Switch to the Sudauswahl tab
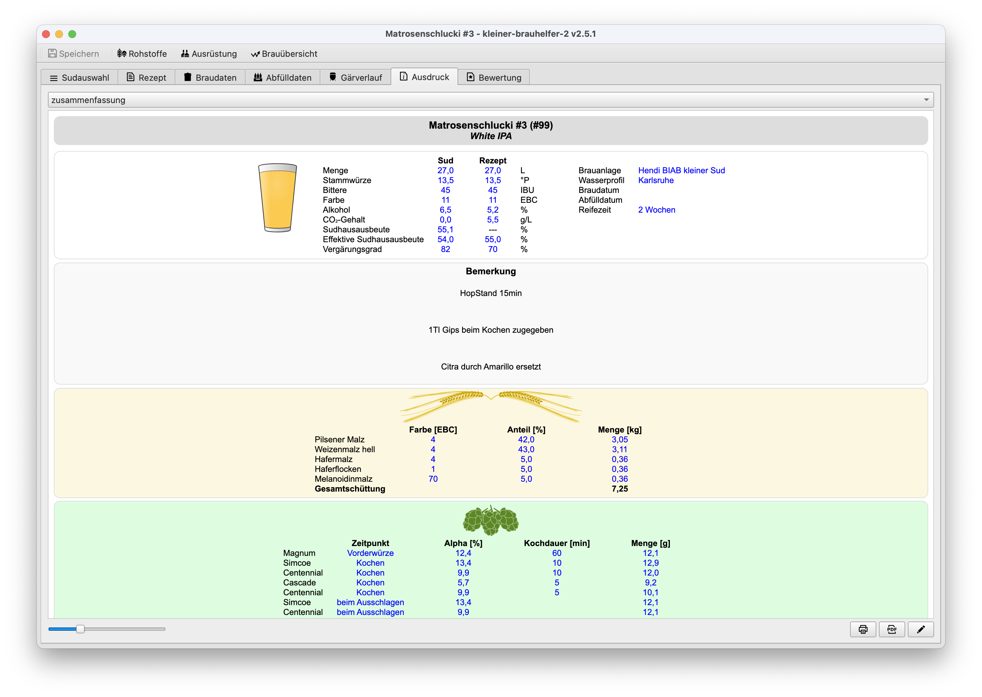The height and width of the screenshot is (697, 982). (80, 78)
